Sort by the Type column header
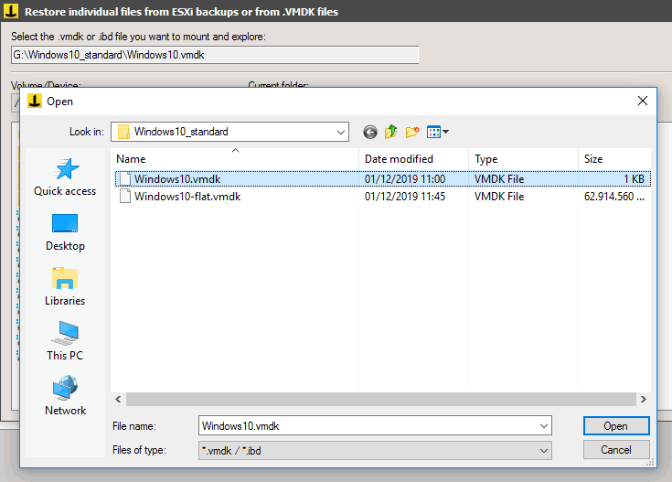The height and width of the screenshot is (482, 672). click(x=523, y=159)
